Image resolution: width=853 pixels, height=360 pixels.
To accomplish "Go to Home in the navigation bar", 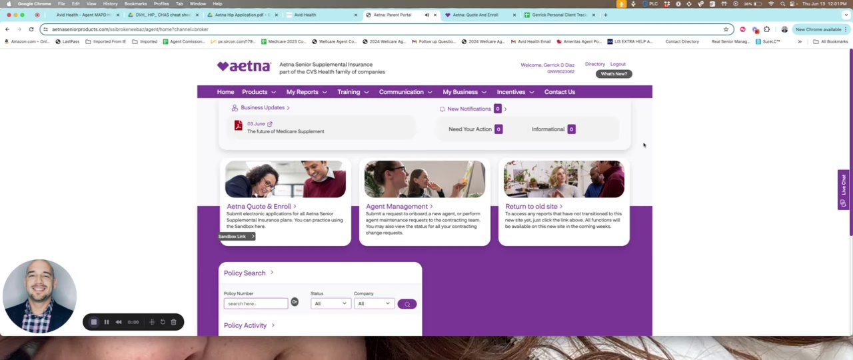I will pyautogui.click(x=225, y=92).
